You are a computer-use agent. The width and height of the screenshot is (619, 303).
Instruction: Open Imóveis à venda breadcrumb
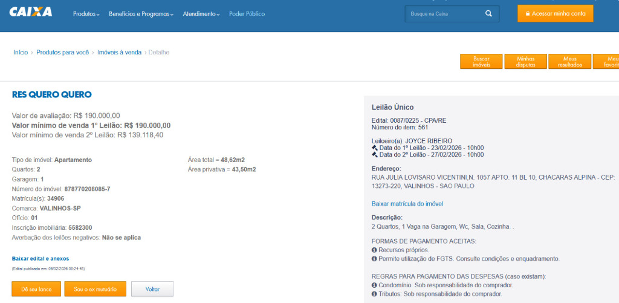click(119, 52)
